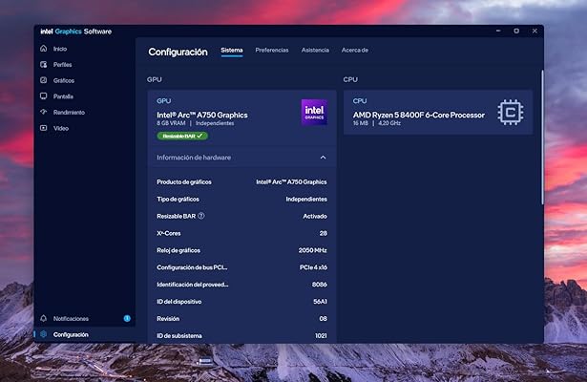Click the PCIe 4 x16 value

tap(313, 267)
